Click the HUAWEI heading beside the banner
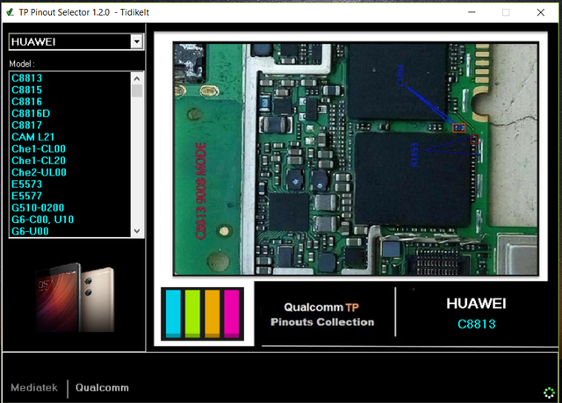The image size is (562, 403). click(476, 304)
